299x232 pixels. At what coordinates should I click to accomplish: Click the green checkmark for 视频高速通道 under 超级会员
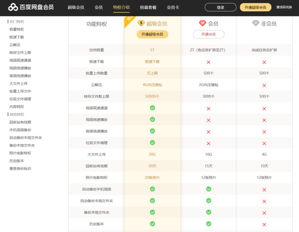pos(152,108)
